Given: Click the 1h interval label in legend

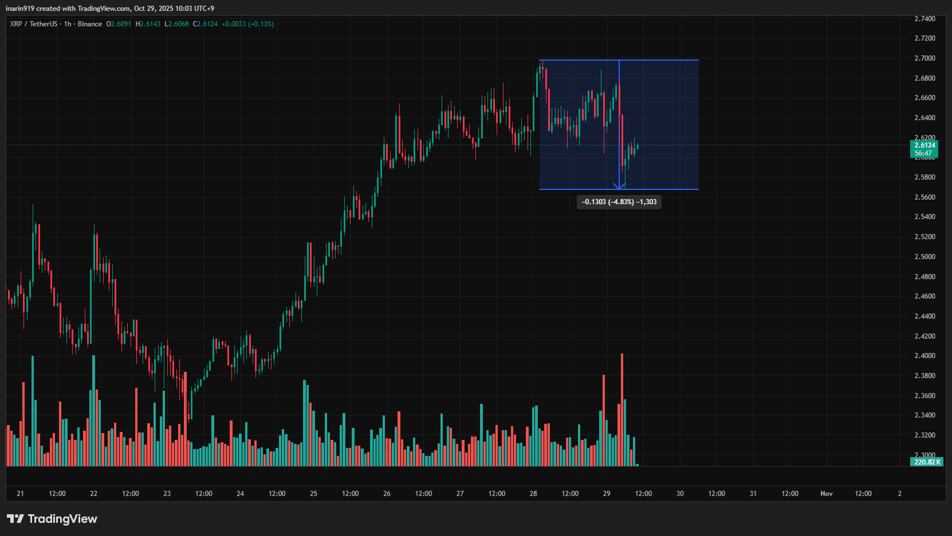Looking at the screenshot, I should (x=68, y=24).
